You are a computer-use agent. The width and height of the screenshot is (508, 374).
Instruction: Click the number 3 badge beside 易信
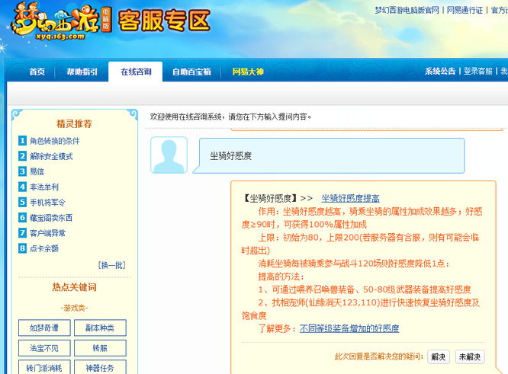click(x=22, y=171)
